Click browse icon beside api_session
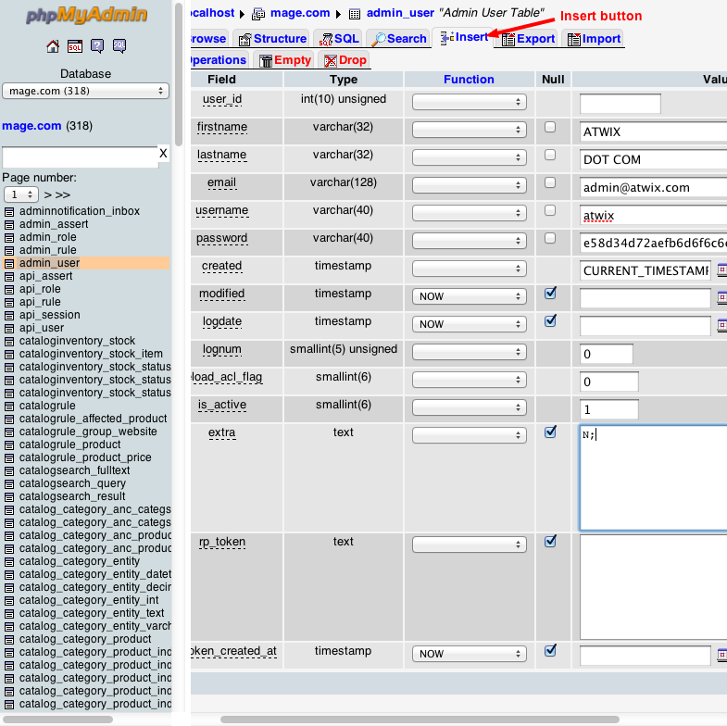This screenshot has width=727, height=726. [9, 316]
